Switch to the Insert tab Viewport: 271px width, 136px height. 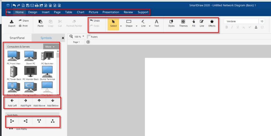tap(46, 12)
